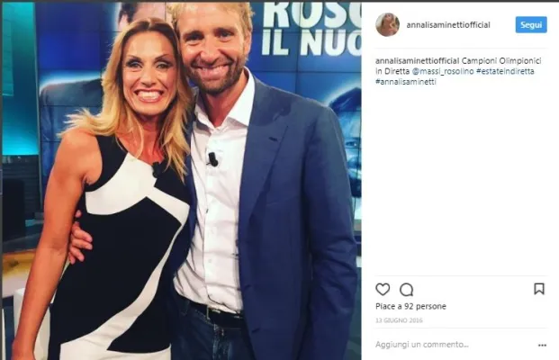Follow the account with the Segui button
The width and height of the screenshot is (559, 360).
coord(531,24)
